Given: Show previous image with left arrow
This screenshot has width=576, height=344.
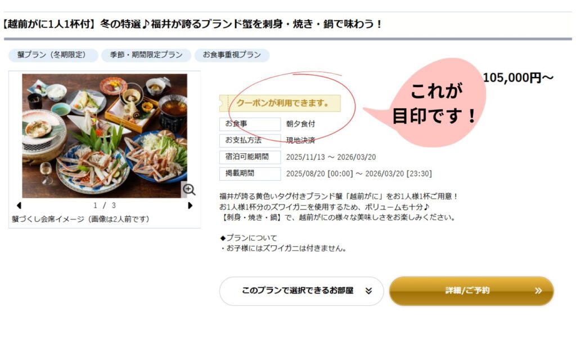Looking at the screenshot, I should pyautogui.click(x=19, y=205).
